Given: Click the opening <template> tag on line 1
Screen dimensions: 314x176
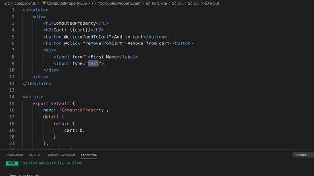Looking at the screenshot, I should point(35,10).
